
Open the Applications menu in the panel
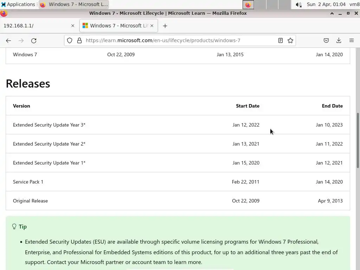(x=19, y=4)
